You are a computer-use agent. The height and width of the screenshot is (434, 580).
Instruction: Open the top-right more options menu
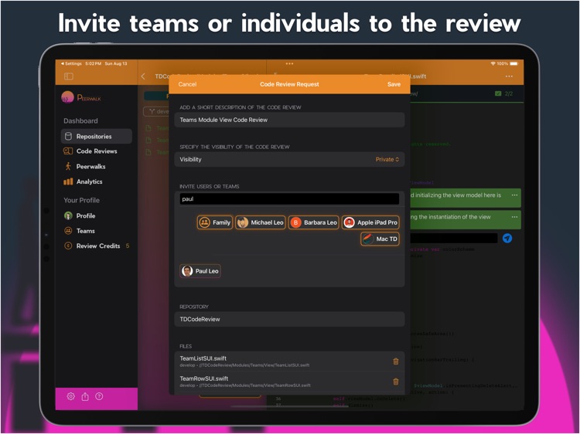510,76
